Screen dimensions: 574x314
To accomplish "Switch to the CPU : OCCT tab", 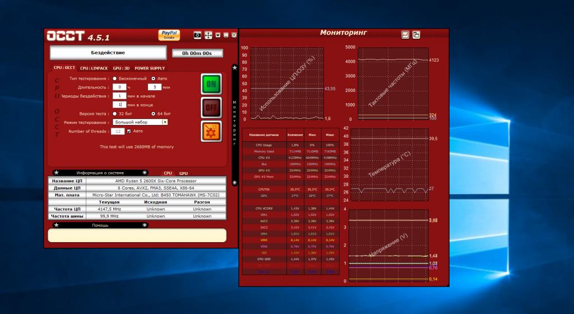I will click(64, 68).
